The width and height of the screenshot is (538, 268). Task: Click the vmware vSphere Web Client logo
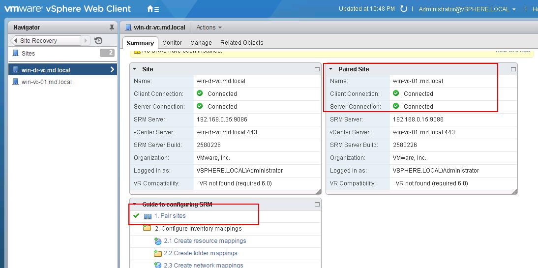(x=67, y=8)
